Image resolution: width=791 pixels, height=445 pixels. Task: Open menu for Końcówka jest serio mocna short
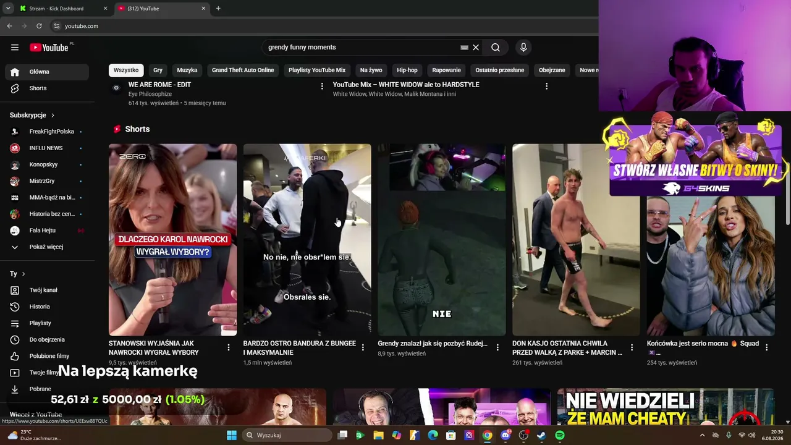766,347
